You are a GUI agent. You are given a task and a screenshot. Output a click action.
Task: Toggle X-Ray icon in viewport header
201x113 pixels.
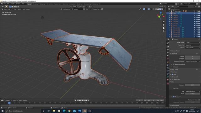[153, 9]
